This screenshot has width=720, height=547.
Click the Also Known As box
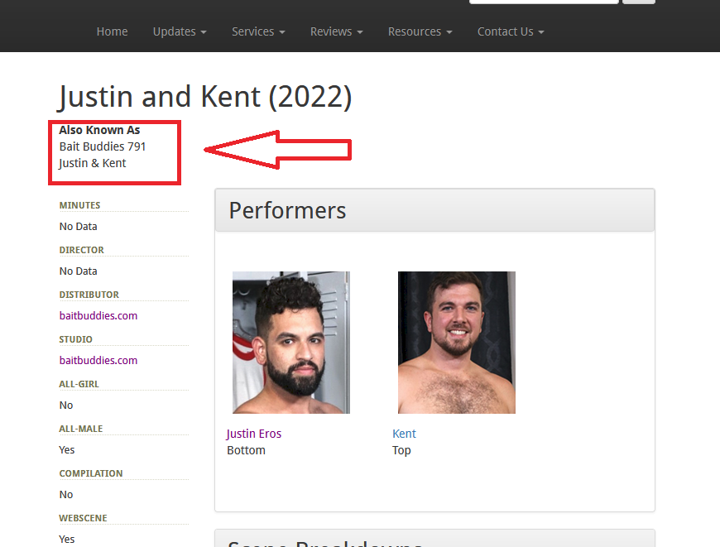point(114,152)
